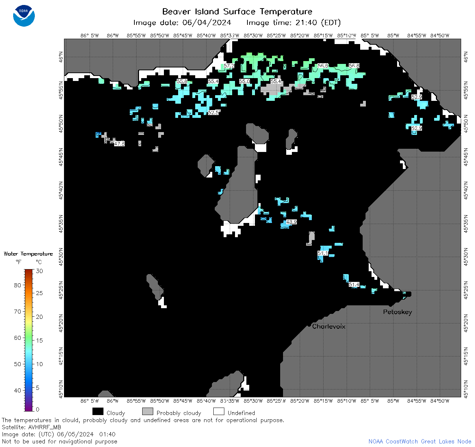Click the Image time 21:40 (EDT) text
475x447 pixels.
tap(293, 23)
